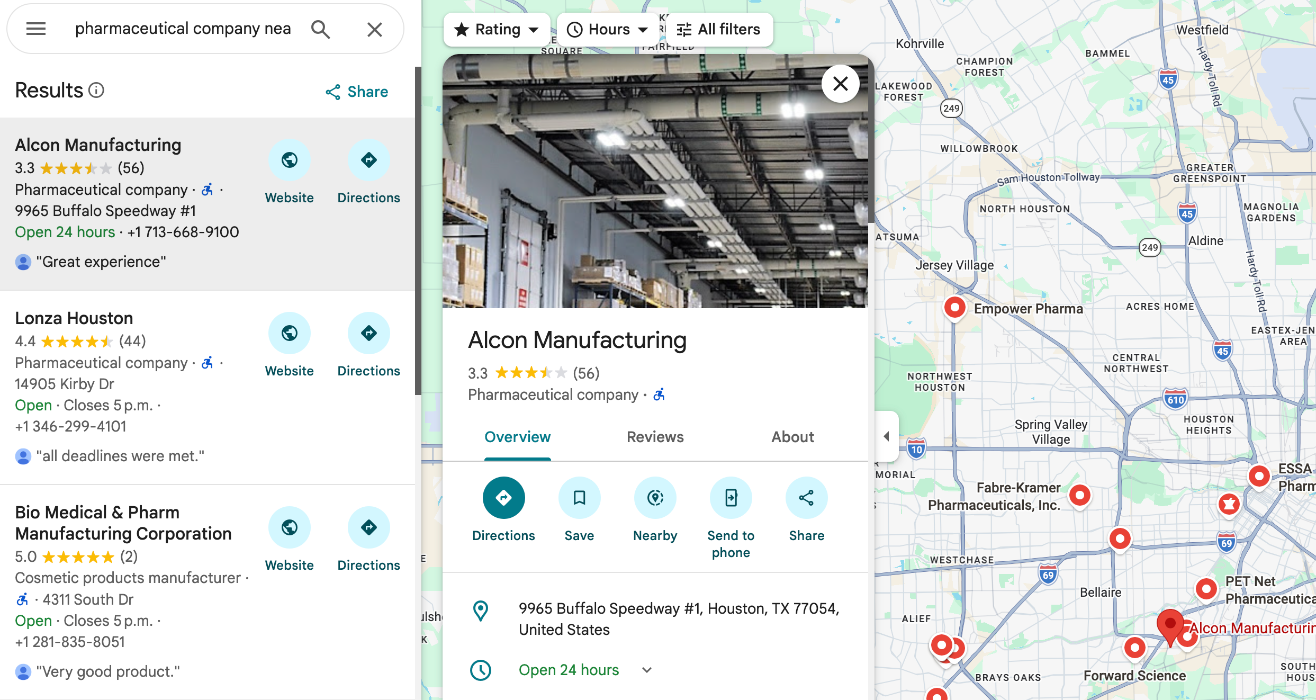This screenshot has height=700, width=1316.
Task: Expand the Open 24 hours schedule chevron
Action: 646,670
